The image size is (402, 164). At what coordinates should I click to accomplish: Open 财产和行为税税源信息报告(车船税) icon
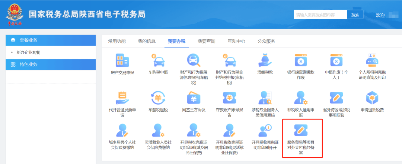[194, 60]
